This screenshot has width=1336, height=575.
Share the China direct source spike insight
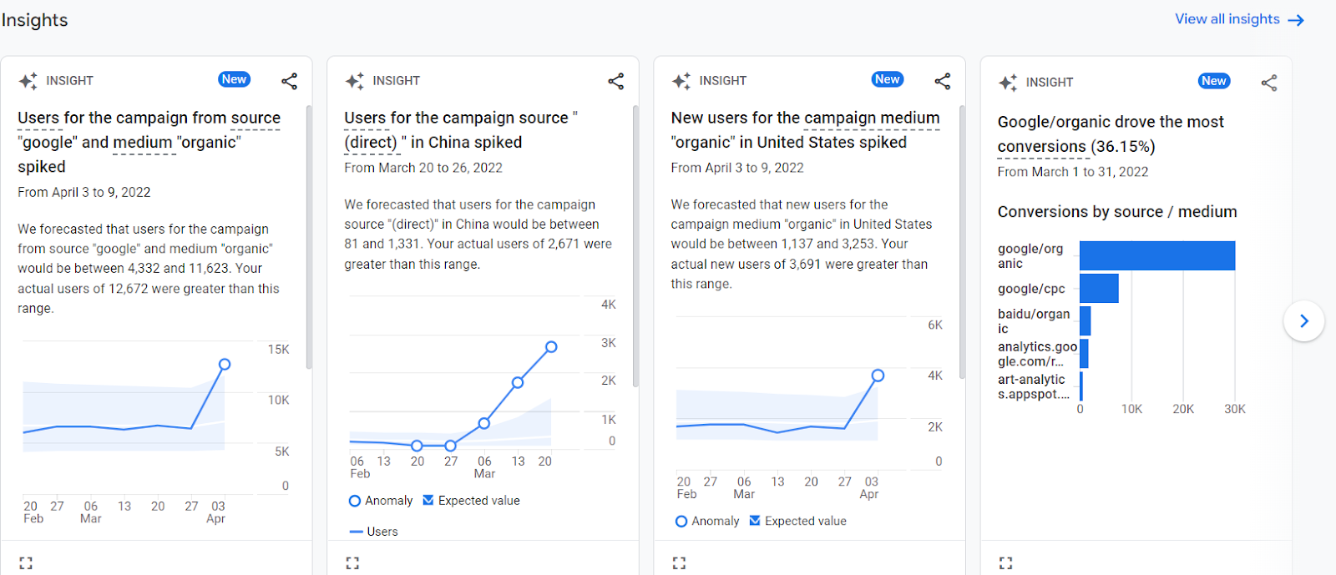(616, 80)
